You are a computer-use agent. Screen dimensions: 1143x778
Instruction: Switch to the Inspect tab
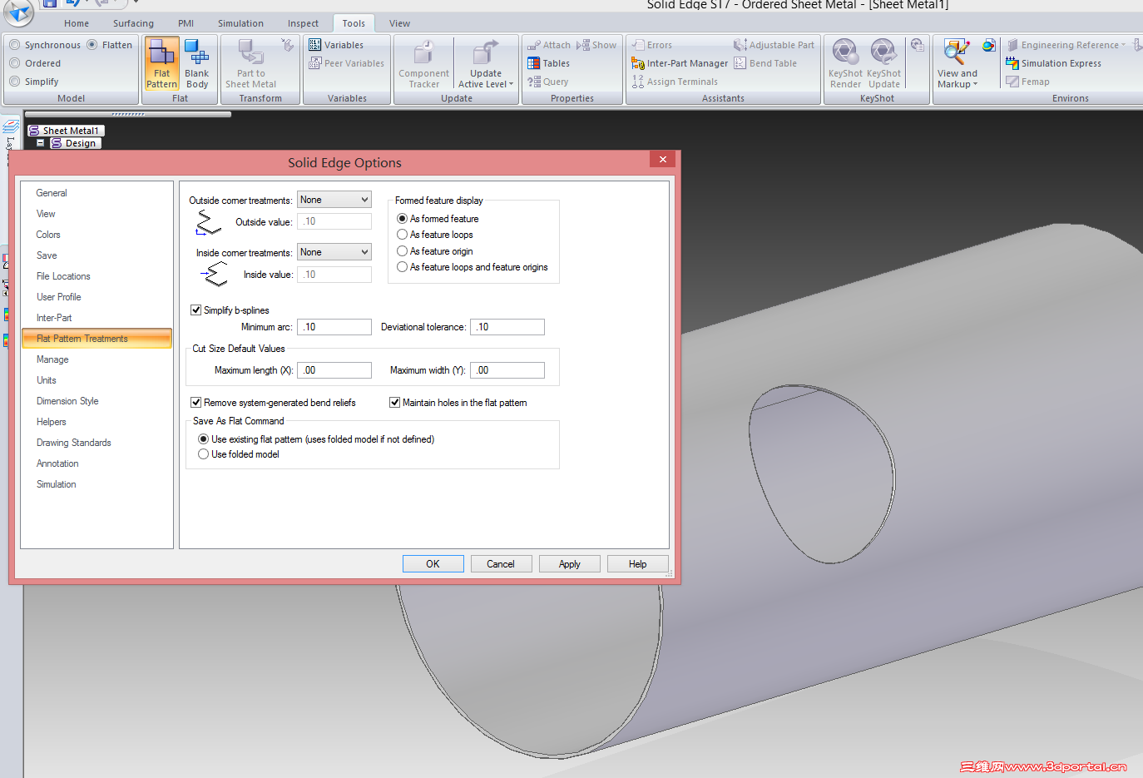click(x=303, y=23)
